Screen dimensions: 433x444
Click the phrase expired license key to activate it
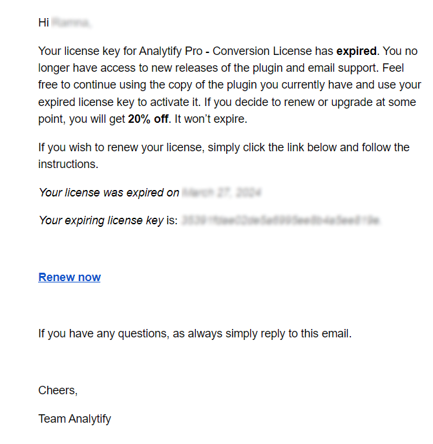coord(119,102)
